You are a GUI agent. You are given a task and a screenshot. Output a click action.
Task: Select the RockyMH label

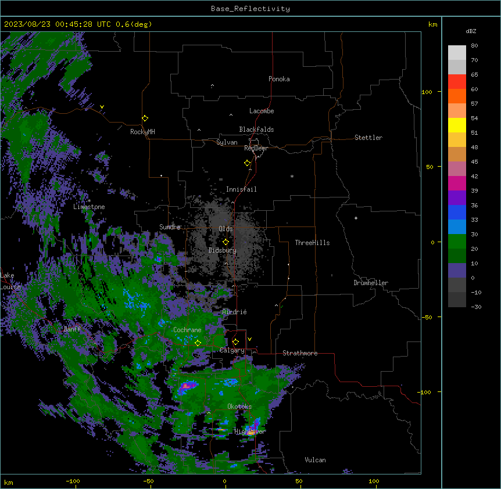(142, 132)
